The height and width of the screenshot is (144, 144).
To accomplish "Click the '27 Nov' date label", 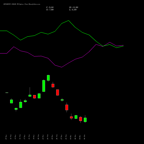I will tap(61, 137).
